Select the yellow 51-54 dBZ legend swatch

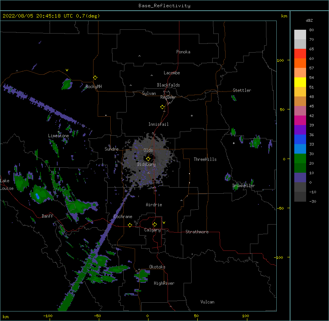(x=300, y=82)
